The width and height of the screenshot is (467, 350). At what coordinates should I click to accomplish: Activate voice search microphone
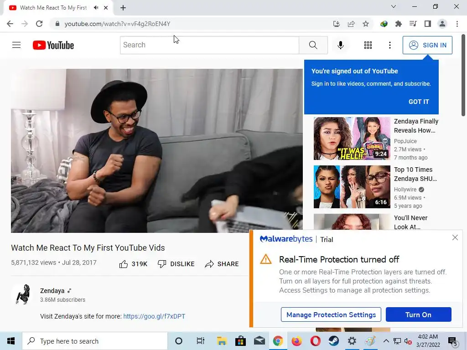click(x=340, y=45)
